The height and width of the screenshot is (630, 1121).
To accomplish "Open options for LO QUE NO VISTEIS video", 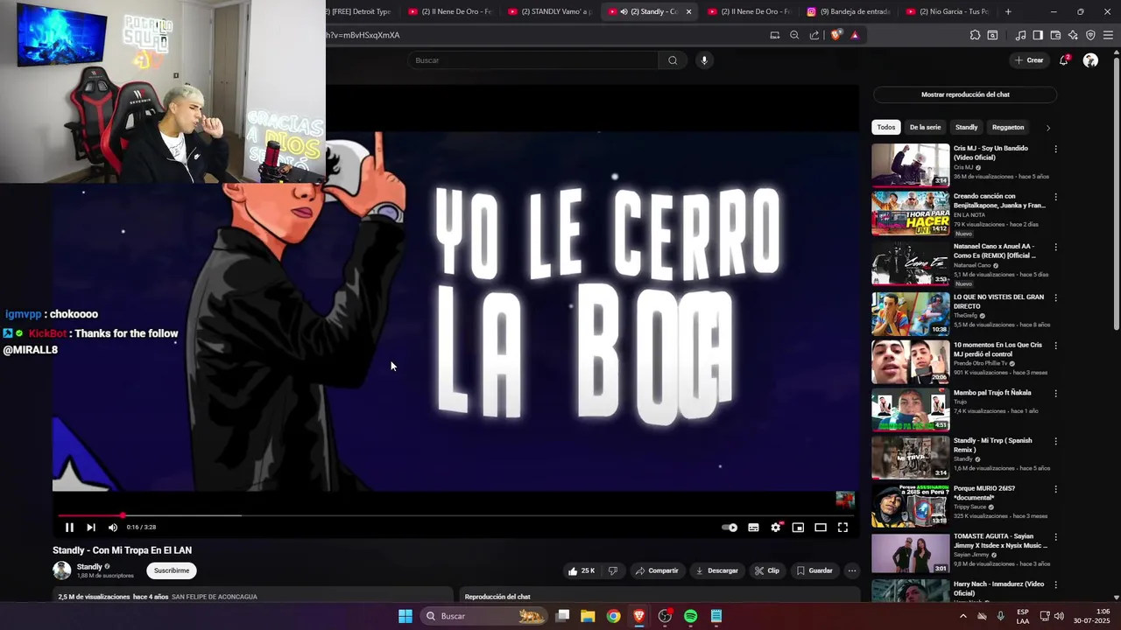I will click(1055, 298).
